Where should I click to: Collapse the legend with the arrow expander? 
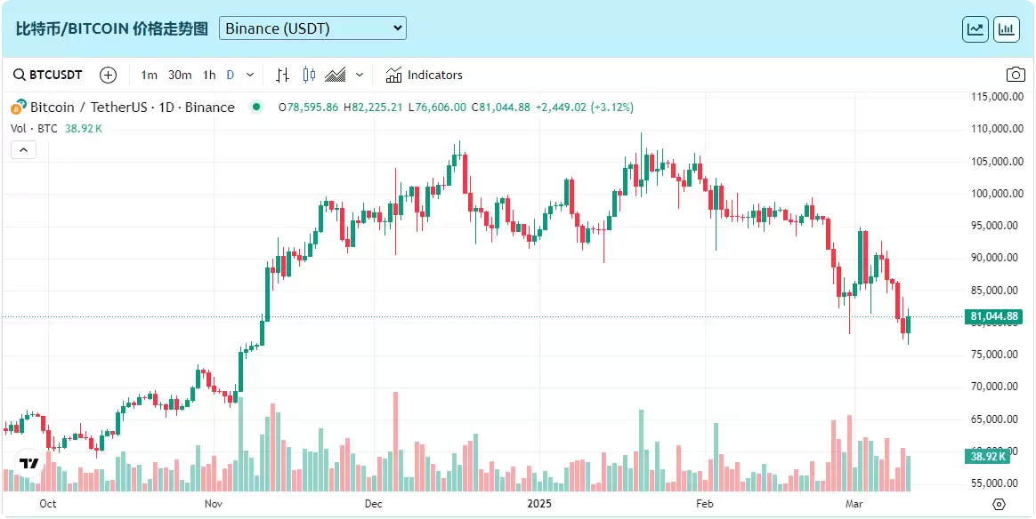22,148
